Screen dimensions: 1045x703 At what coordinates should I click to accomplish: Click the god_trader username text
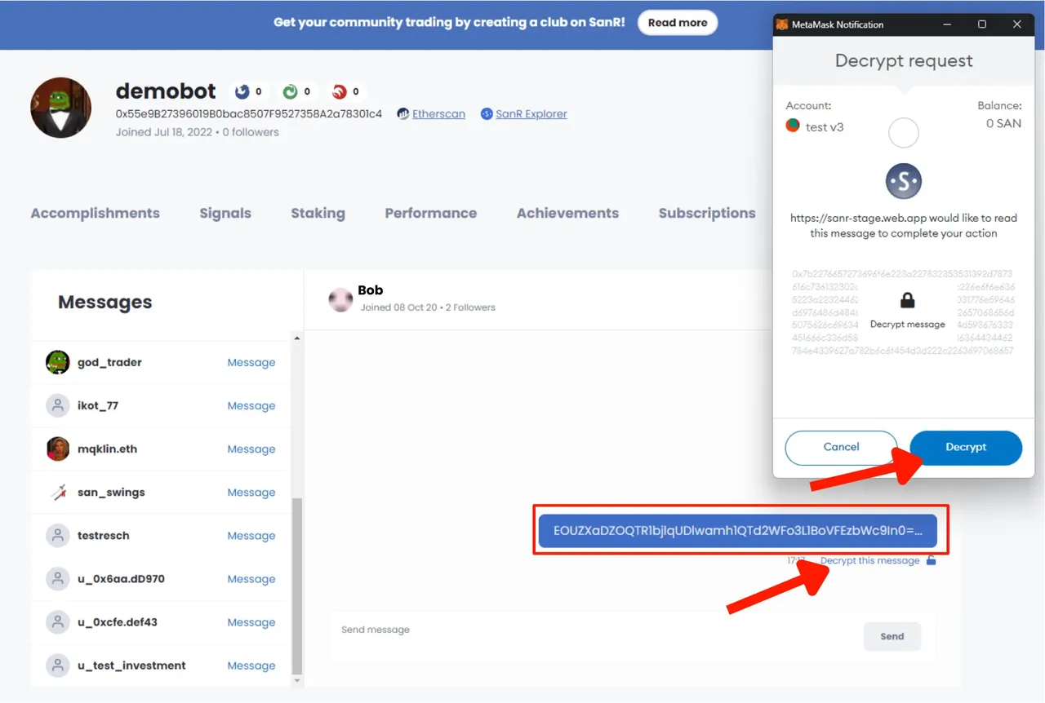pyautogui.click(x=109, y=362)
